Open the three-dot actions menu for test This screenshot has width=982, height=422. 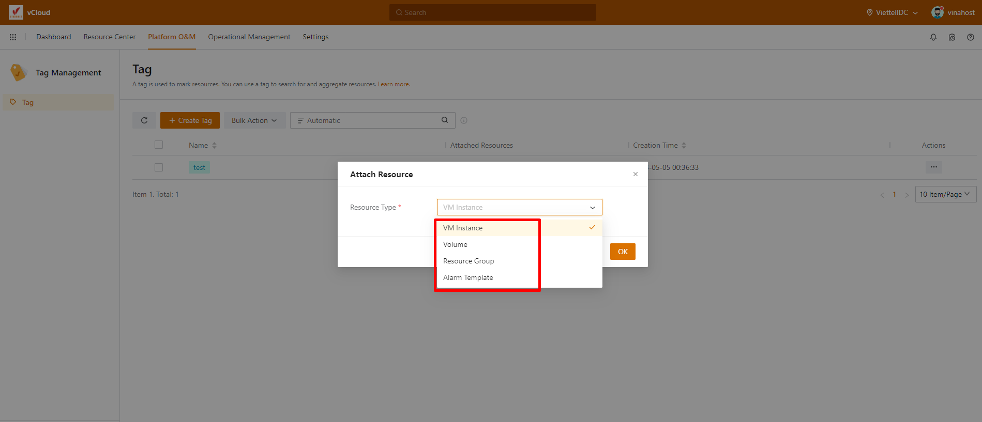(933, 167)
